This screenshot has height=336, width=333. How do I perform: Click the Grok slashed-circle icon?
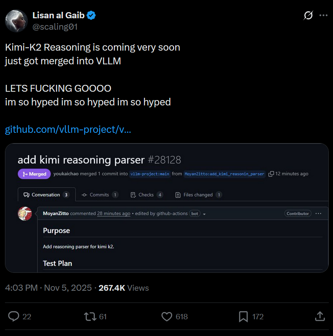click(x=308, y=15)
